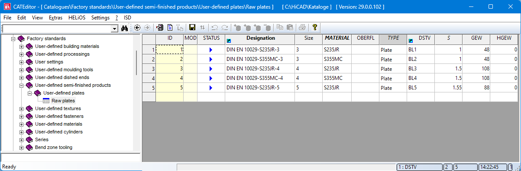Click the link icon in Designation header
The height and width of the screenshot is (171, 521).
tap(229, 41)
